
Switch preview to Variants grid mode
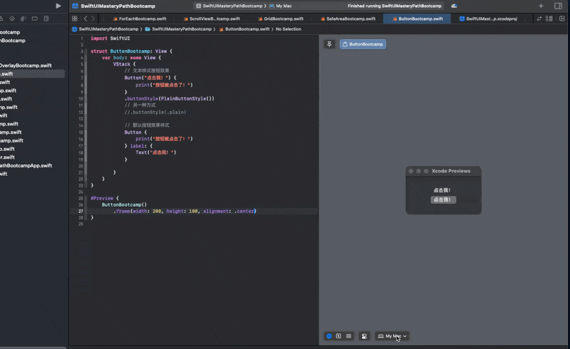click(x=348, y=335)
